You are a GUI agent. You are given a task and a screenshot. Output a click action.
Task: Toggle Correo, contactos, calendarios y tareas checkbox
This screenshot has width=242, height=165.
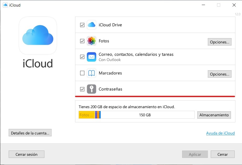pos(82,57)
